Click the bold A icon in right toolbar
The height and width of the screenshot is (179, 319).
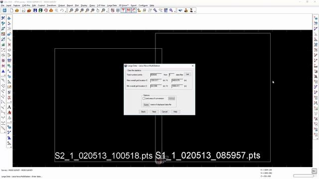tap(316, 77)
